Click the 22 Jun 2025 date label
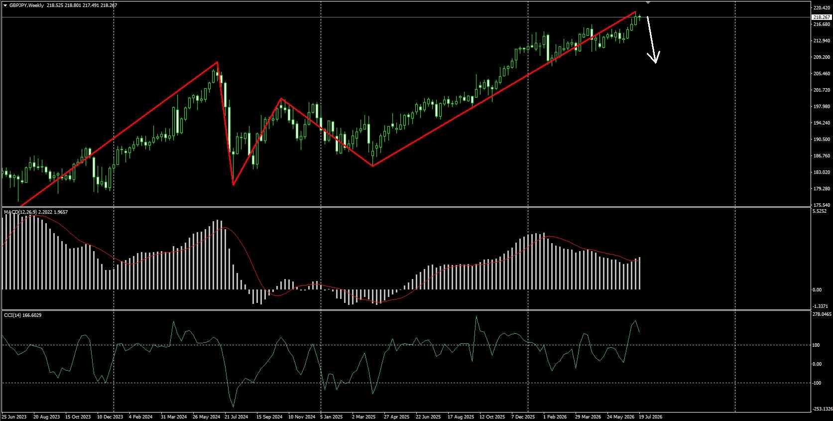 tap(429, 417)
